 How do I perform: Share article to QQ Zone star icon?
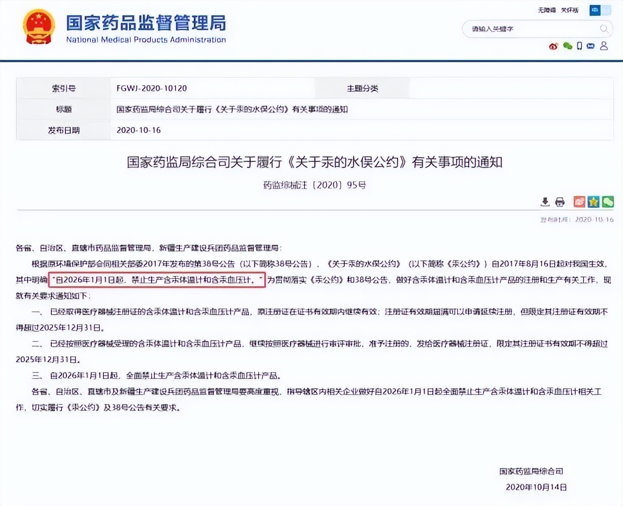[x=593, y=202]
